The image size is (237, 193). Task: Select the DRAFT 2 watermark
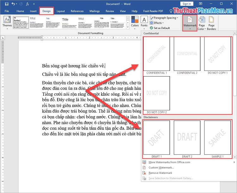coord(187,139)
